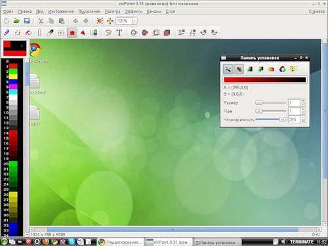The height and width of the screenshot is (246, 328).
Task: Create a new image with New icon
Action: (x=7, y=21)
